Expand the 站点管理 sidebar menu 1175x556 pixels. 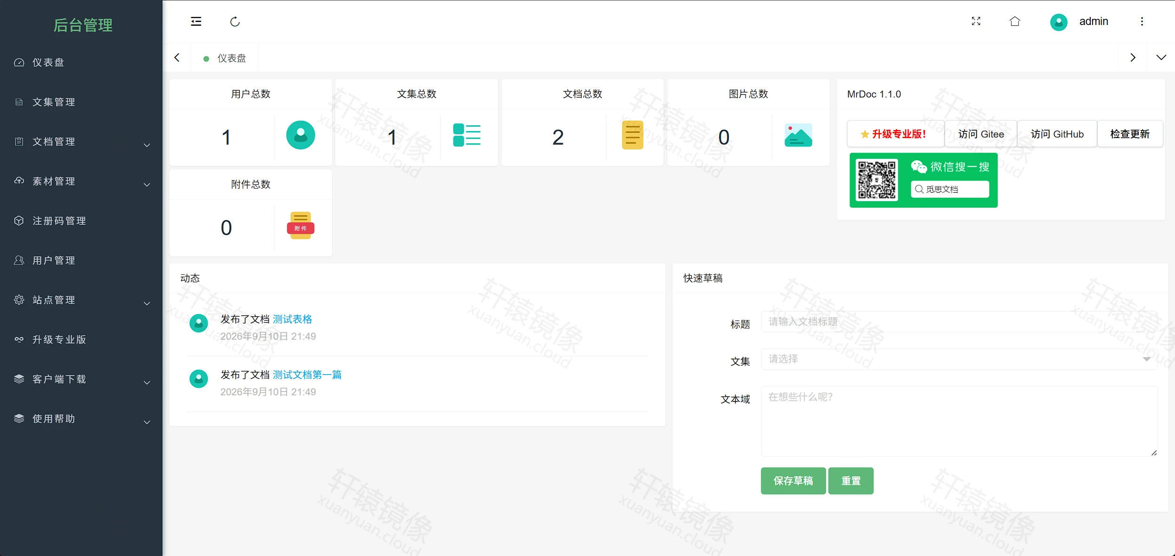point(81,300)
